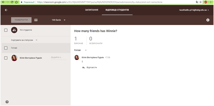Viewport: 214px width, 106px height.
Task: Click the browser reload icon
Action: (x=12, y=2)
